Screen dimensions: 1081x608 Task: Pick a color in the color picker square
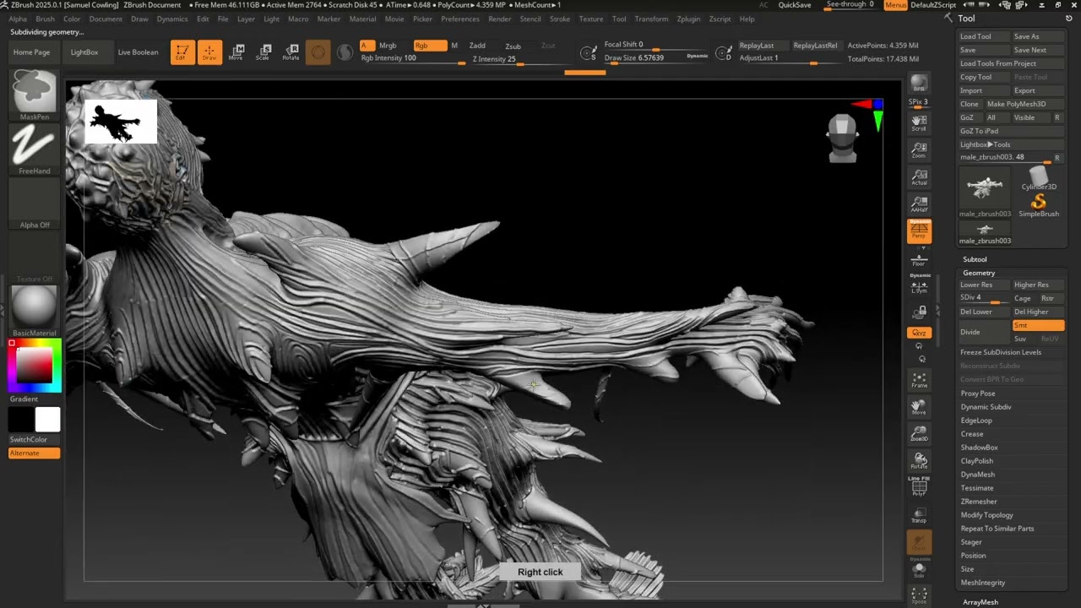tap(35, 365)
